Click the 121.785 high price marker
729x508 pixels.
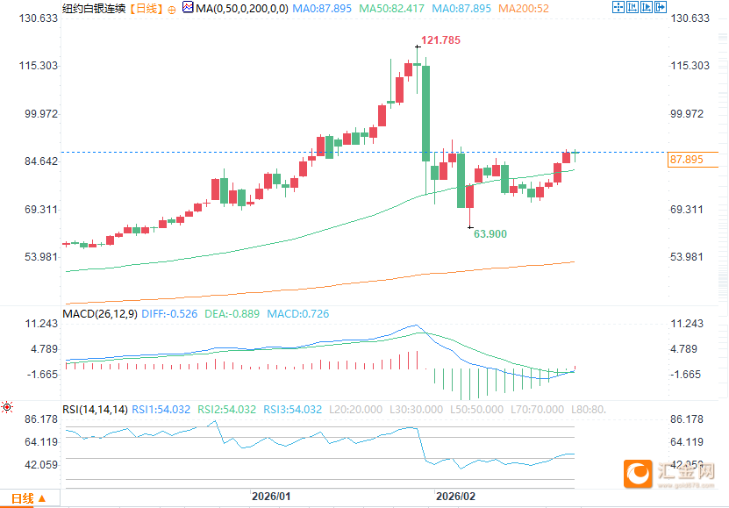[x=440, y=40]
